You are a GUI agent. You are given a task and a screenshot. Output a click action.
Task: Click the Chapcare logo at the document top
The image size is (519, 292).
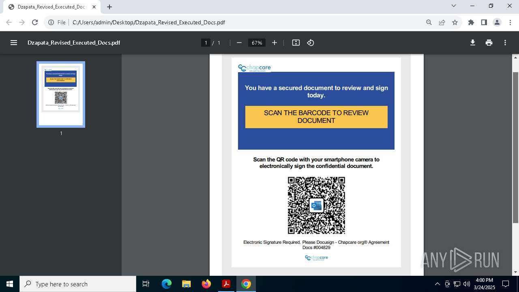[254, 68]
